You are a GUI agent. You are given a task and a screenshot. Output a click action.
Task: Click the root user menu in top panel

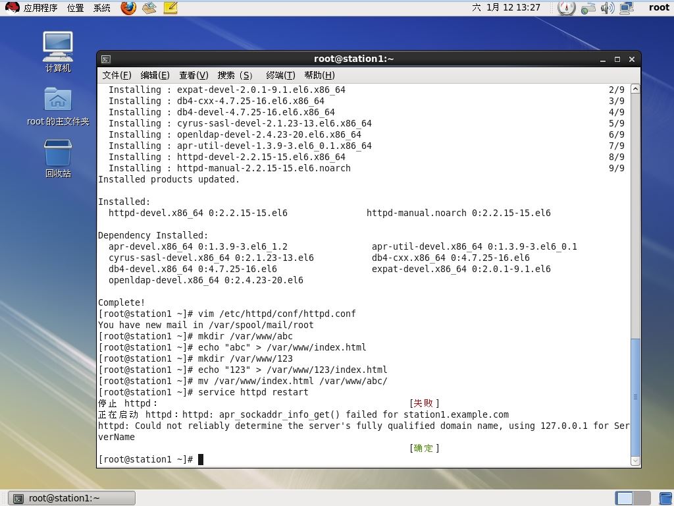[659, 7]
